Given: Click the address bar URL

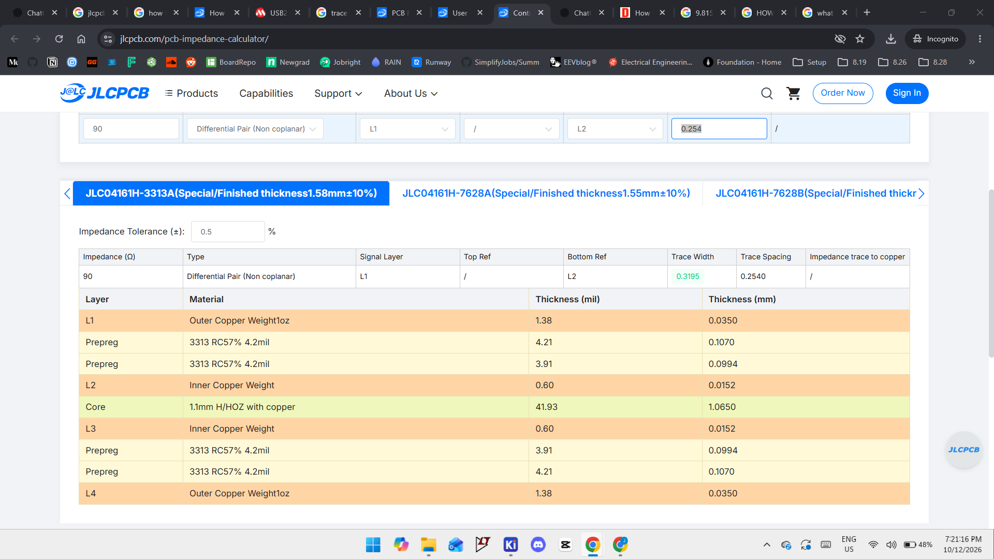Looking at the screenshot, I should tap(194, 39).
